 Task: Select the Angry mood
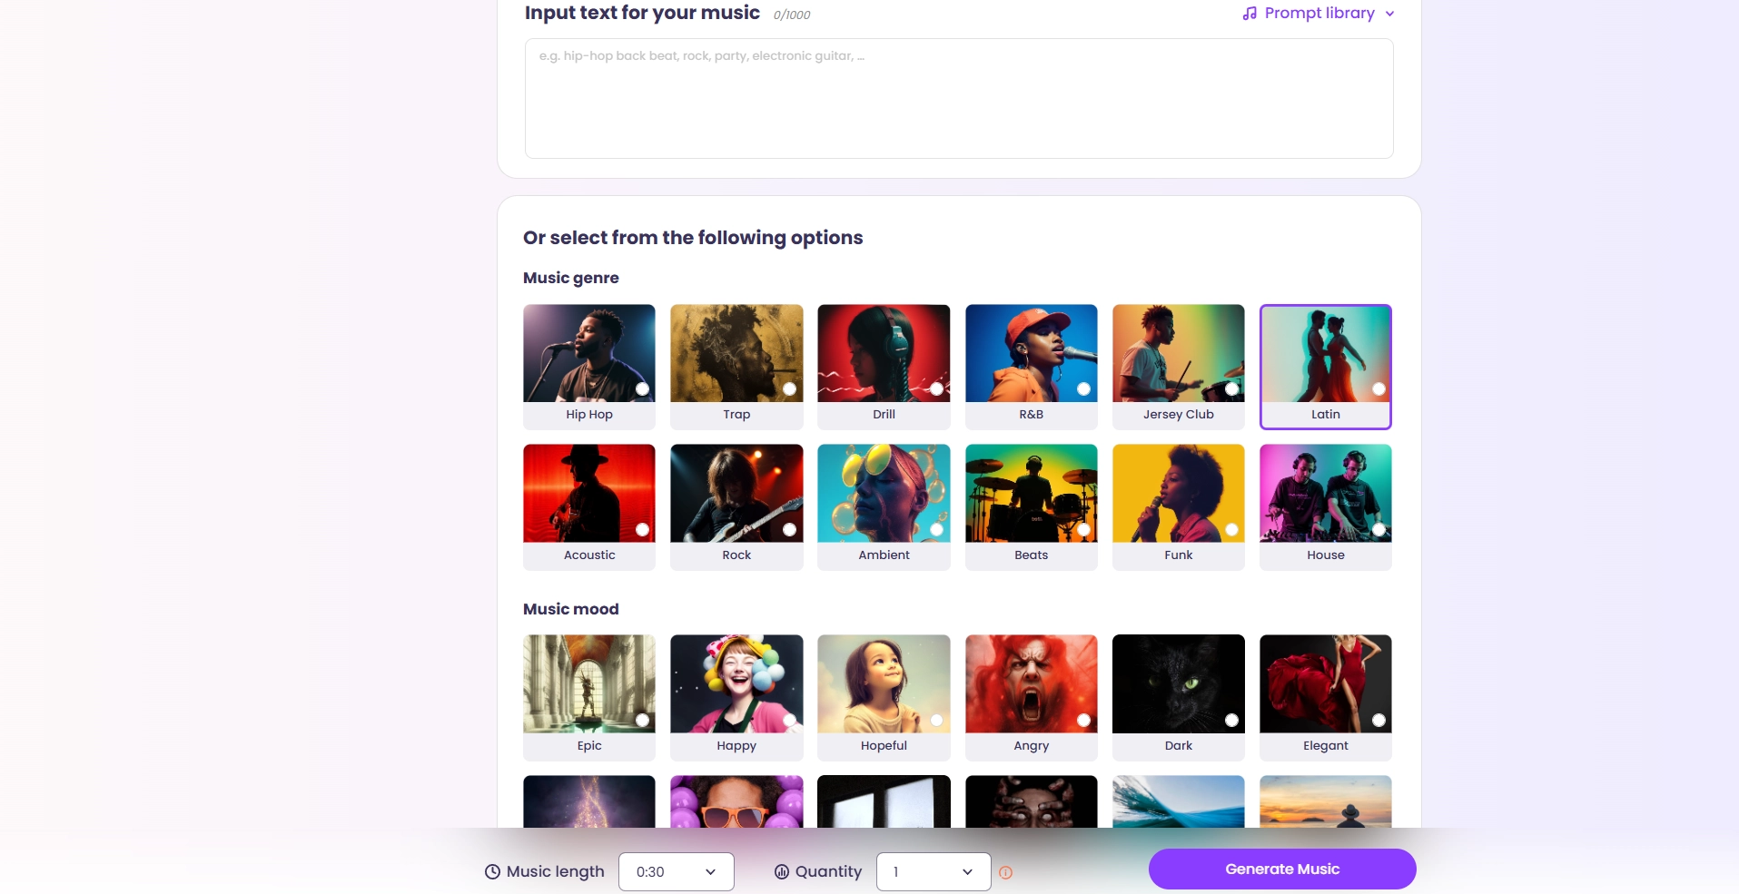click(x=1031, y=697)
